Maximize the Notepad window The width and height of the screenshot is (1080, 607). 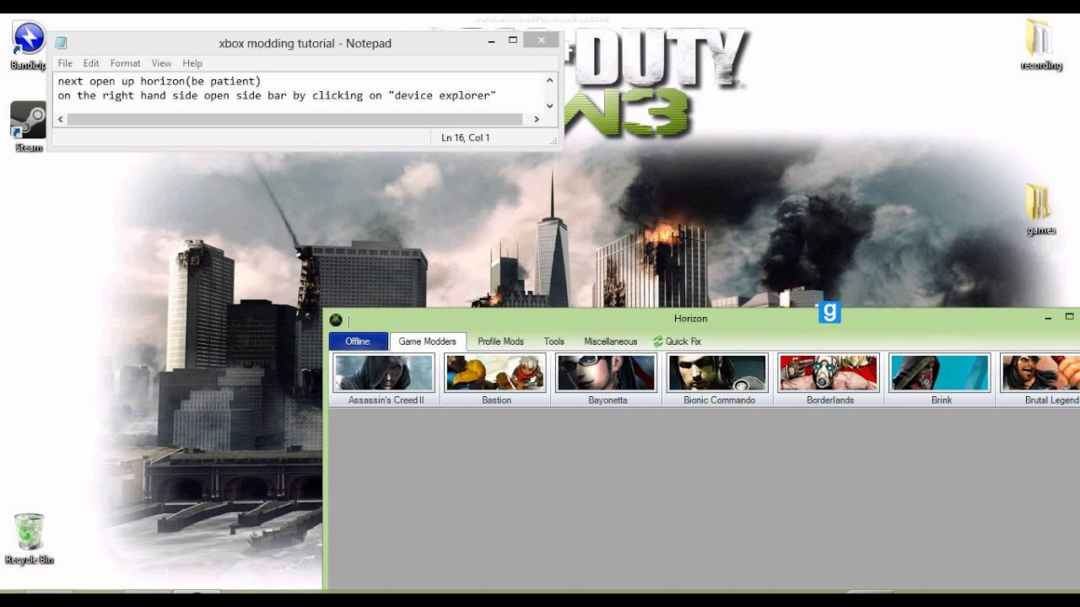(x=513, y=40)
